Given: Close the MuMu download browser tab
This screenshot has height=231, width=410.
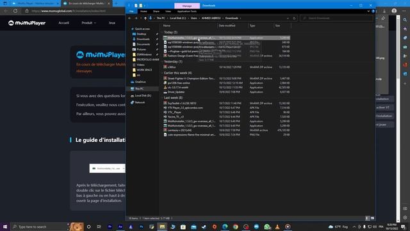Looking at the screenshot, I should [x=109, y=4].
